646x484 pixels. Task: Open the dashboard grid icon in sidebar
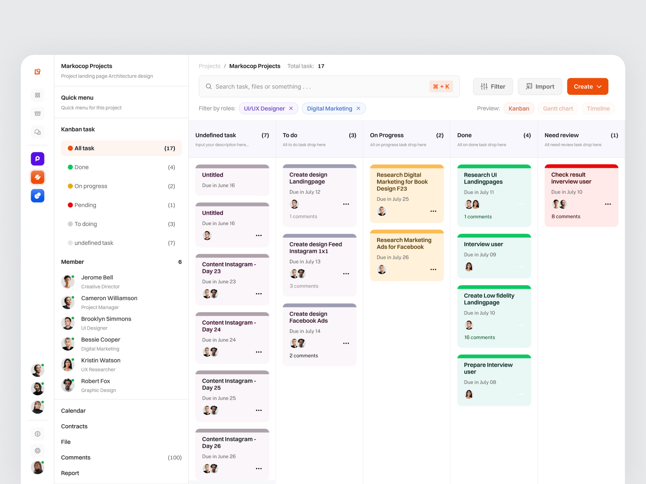[37, 95]
